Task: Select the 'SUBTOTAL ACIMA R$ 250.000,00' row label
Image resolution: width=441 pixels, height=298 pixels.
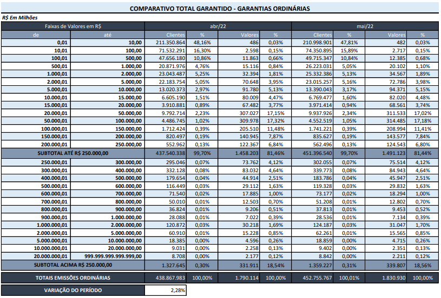Action: click(x=73, y=265)
